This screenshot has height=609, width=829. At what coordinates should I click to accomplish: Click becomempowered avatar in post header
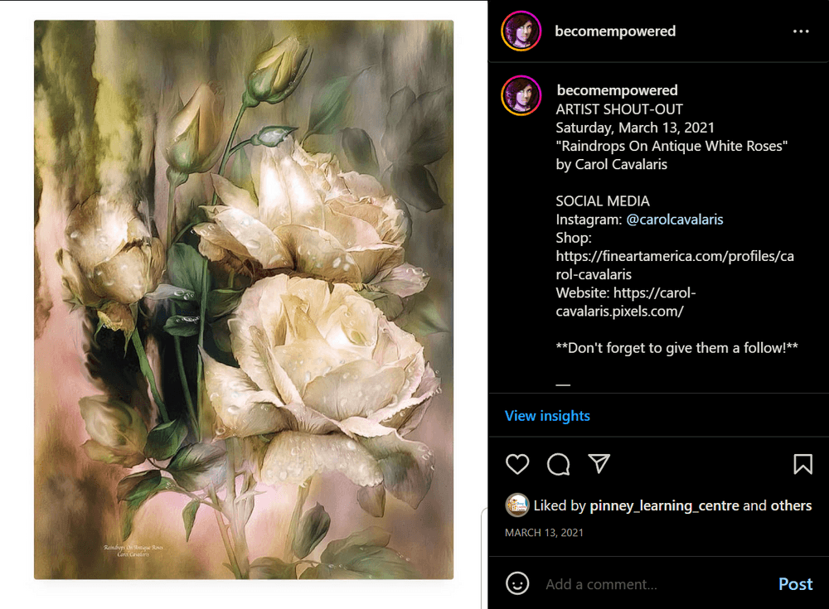coord(521,31)
